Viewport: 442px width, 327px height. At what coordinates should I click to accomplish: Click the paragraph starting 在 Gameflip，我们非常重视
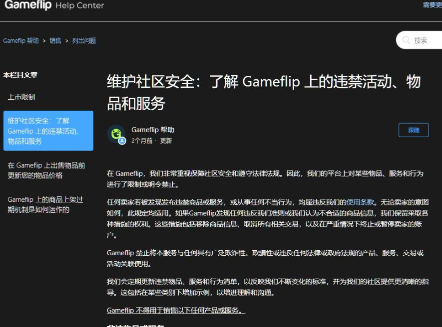(265, 179)
